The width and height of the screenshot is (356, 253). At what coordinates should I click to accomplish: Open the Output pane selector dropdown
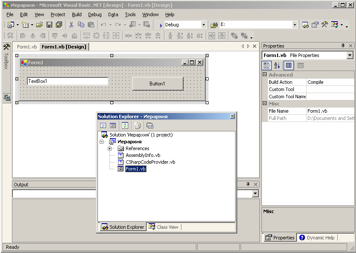pos(256,193)
